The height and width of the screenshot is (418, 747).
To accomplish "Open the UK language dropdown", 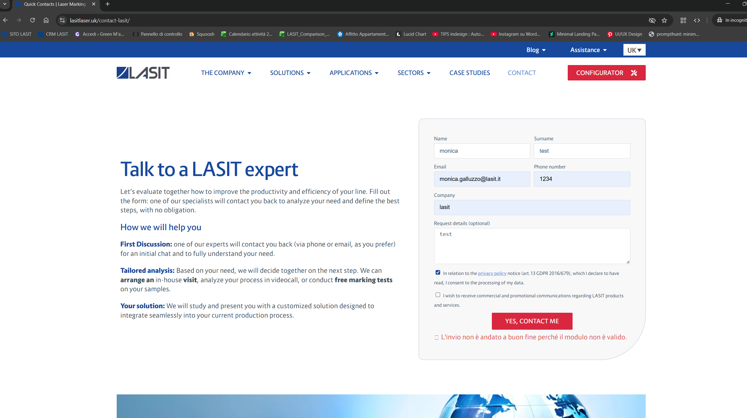I will tap(634, 50).
